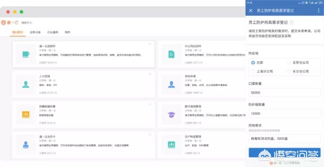
Task: Select the 总部 radio option
Action: click(257, 62)
